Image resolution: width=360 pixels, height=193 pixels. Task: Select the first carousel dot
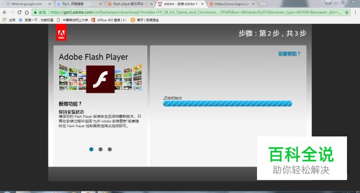[x=91, y=149]
